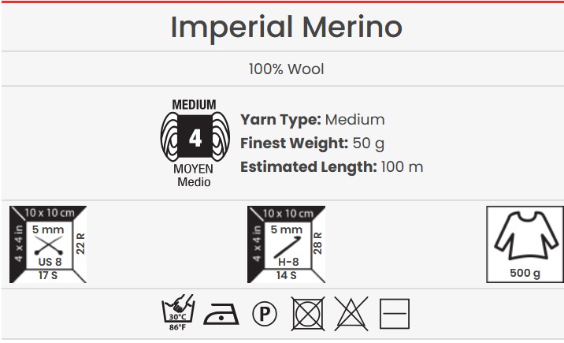Click the knitting needles gauge icon

[x=47, y=244]
